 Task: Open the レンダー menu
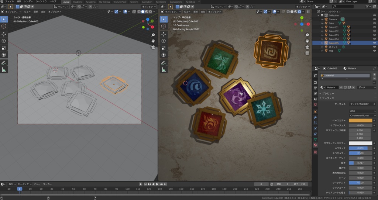(28, 1)
